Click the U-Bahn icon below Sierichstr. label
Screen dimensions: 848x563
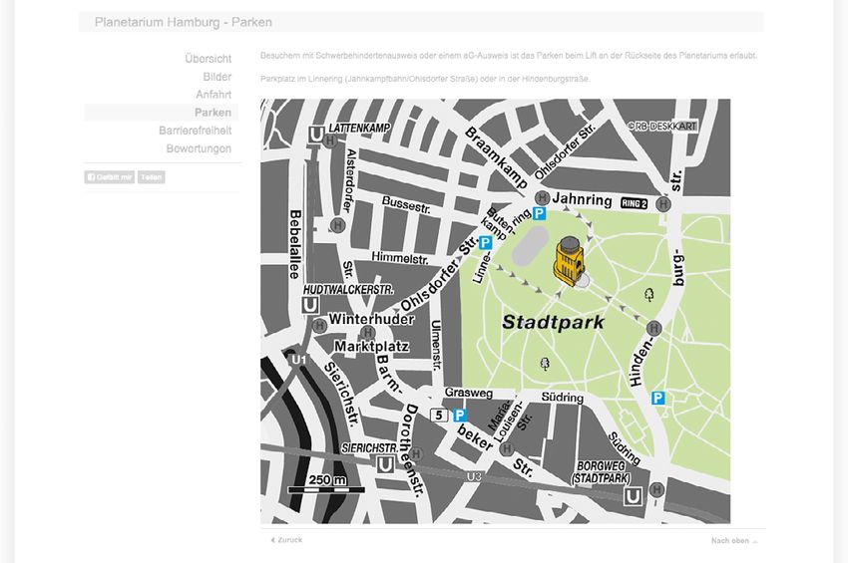point(385,464)
